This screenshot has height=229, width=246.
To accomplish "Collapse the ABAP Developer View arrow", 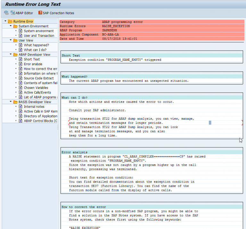I will click(x=11, y=55).
